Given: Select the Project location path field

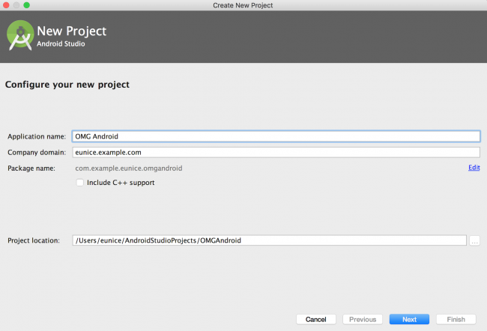Looking at the screenshot, I should [x=269, y=240].
